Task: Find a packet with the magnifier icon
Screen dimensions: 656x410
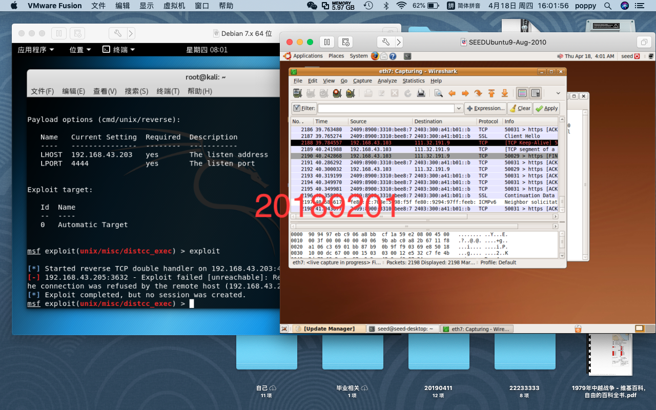Action: click(439, 93)
